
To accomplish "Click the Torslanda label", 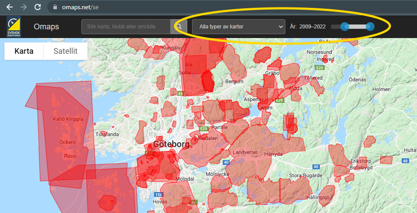I will 107,134.
